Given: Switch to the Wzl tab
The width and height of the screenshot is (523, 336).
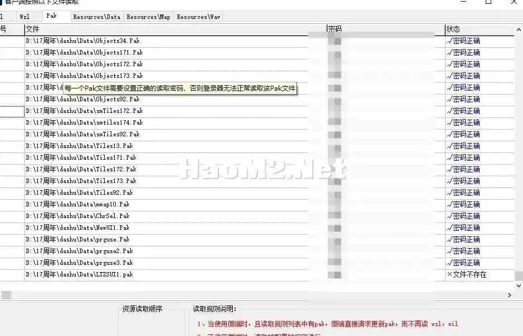Looking at the screenshot, I should (25, 17).
